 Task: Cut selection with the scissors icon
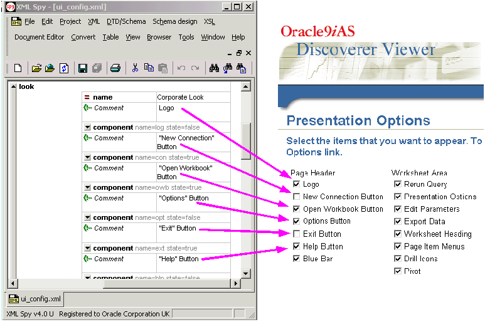[135, 68]
